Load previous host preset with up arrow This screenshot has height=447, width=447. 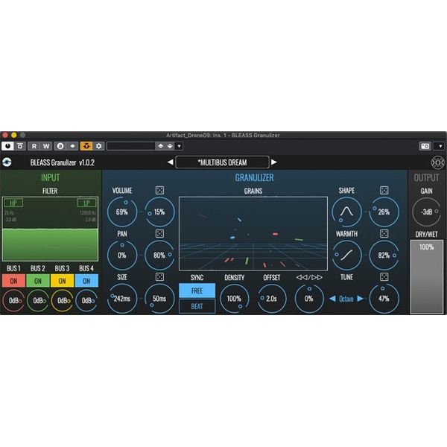click(x=160, y=146)
